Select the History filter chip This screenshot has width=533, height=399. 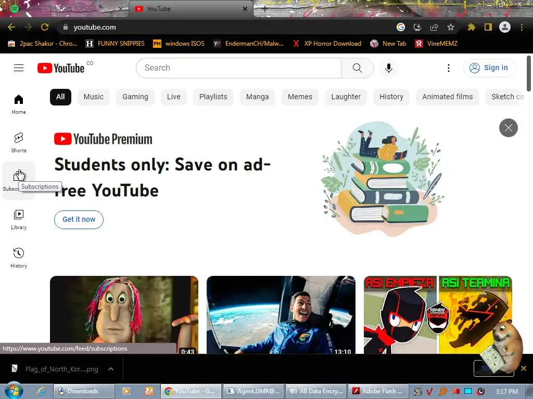click(x=391, y=97)
